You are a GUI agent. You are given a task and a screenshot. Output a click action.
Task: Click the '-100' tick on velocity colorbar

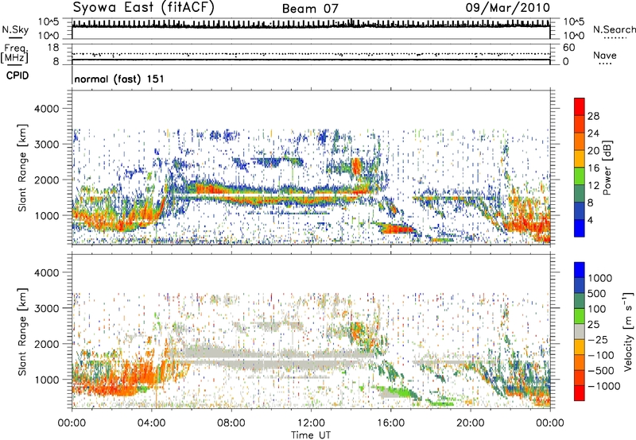601,355
